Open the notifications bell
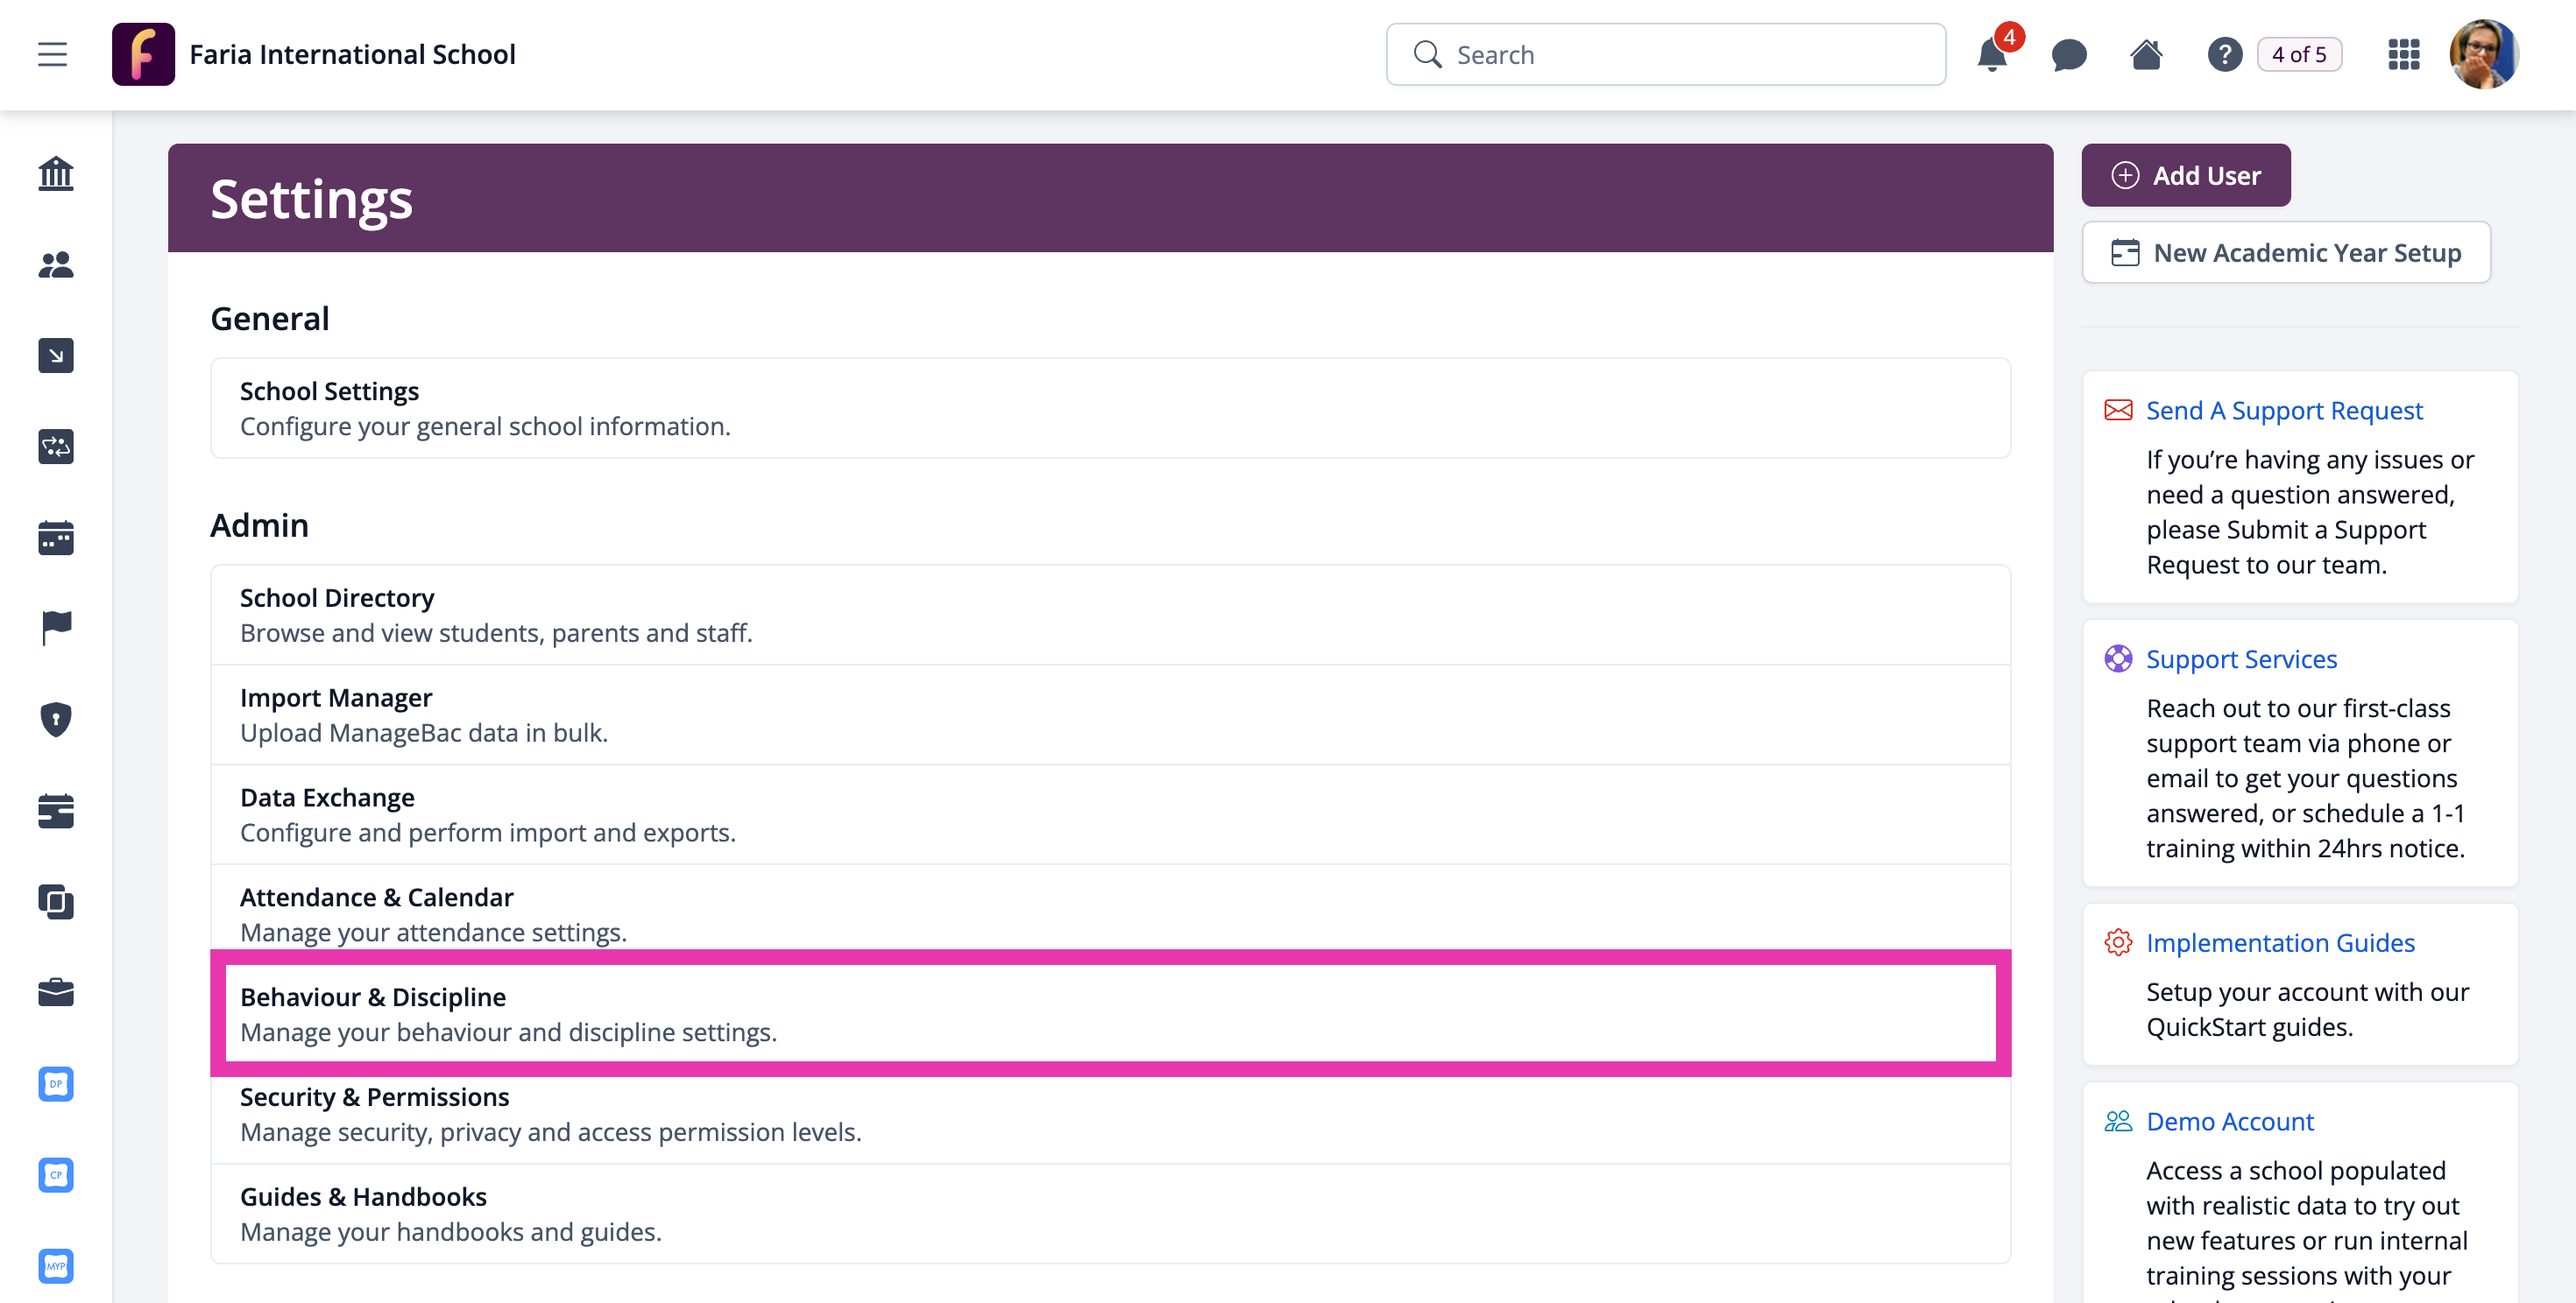The height and width of the screenshot is (1303, 2576). [1992, 55]
